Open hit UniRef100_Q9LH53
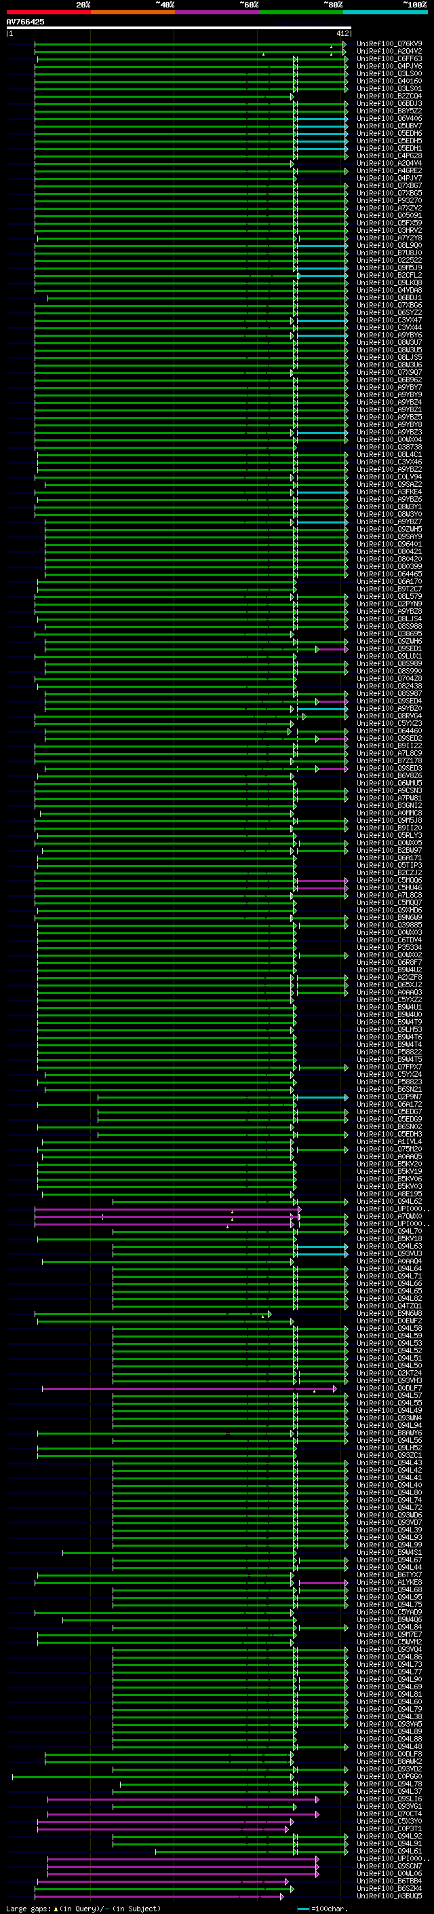The width and height of the screenshot is (434, 1914). point(389,1029)
